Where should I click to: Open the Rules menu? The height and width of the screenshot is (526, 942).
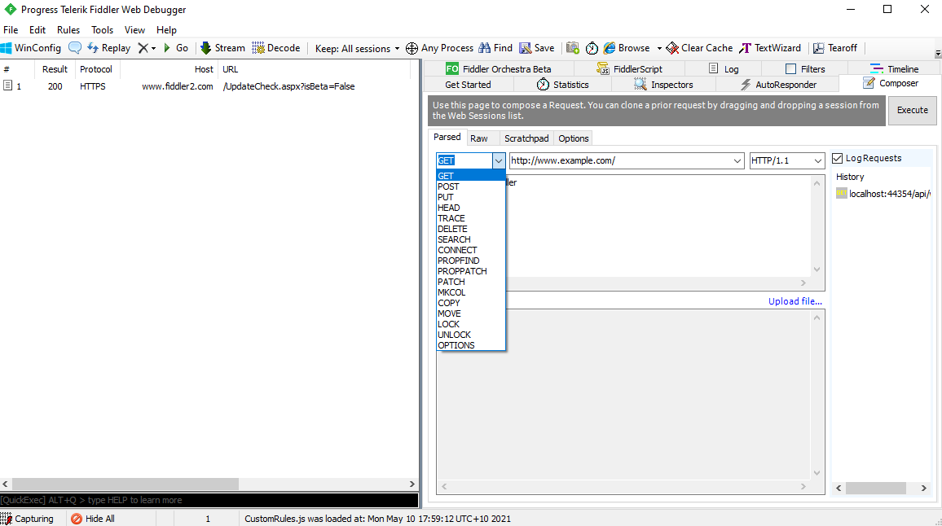[x=68, y=30]
